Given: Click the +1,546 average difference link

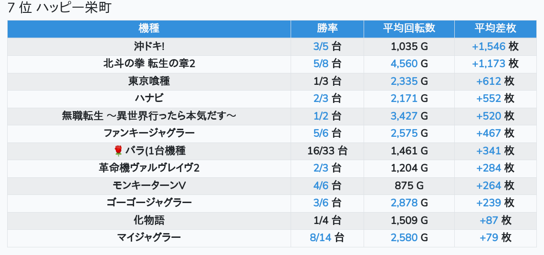Looking at the screenshot, I should (488, 46).
